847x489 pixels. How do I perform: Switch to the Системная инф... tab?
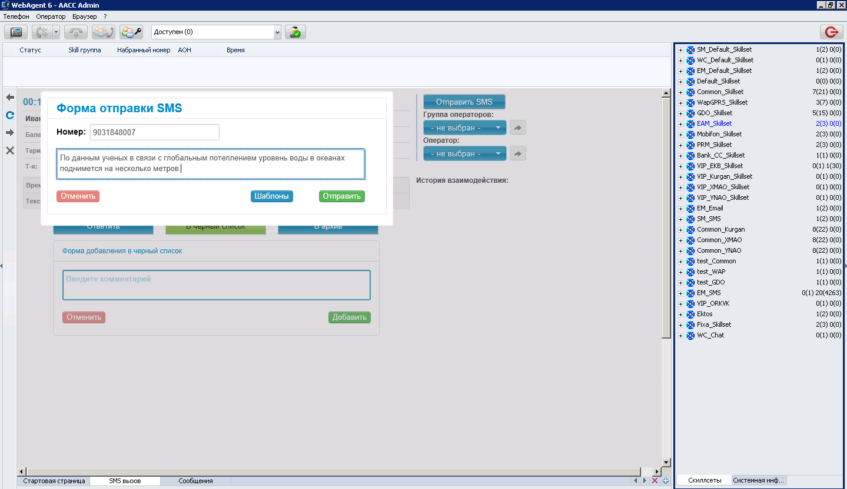[x=758, y=480]
